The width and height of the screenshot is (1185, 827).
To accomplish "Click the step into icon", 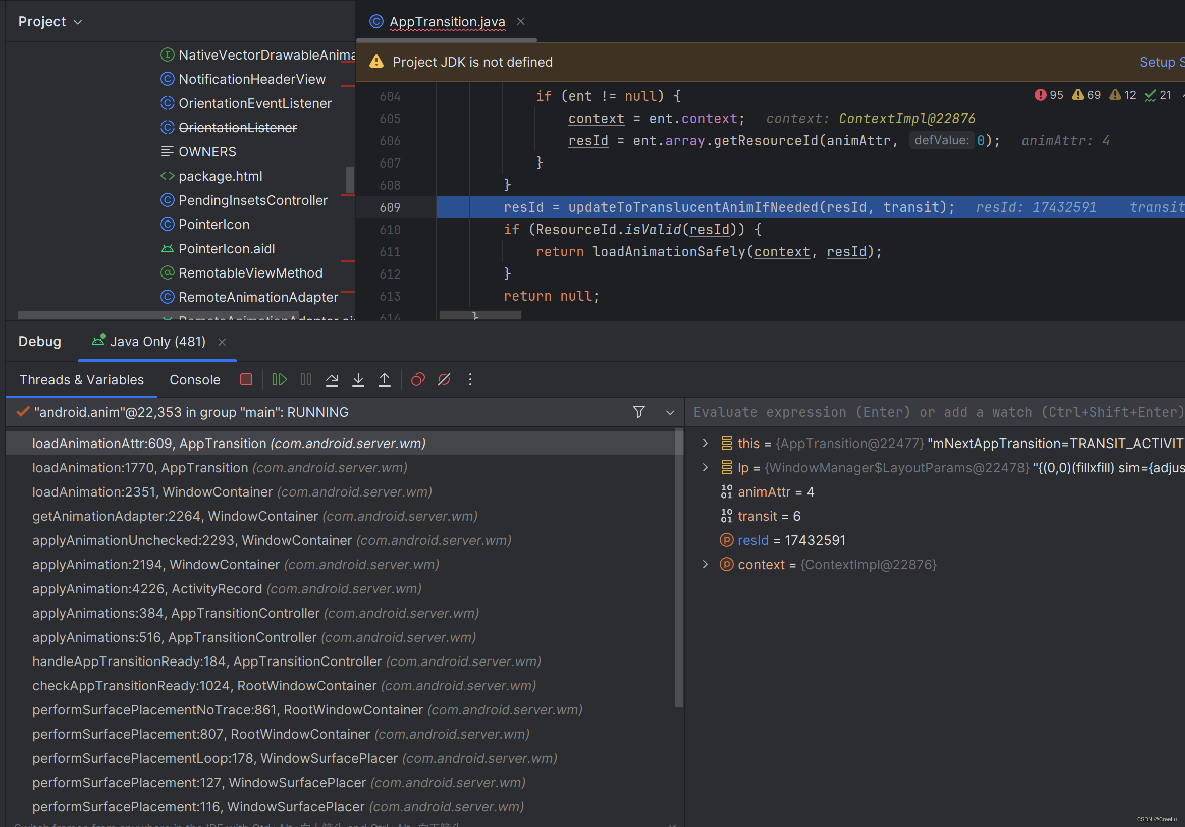I will point(358,379).
